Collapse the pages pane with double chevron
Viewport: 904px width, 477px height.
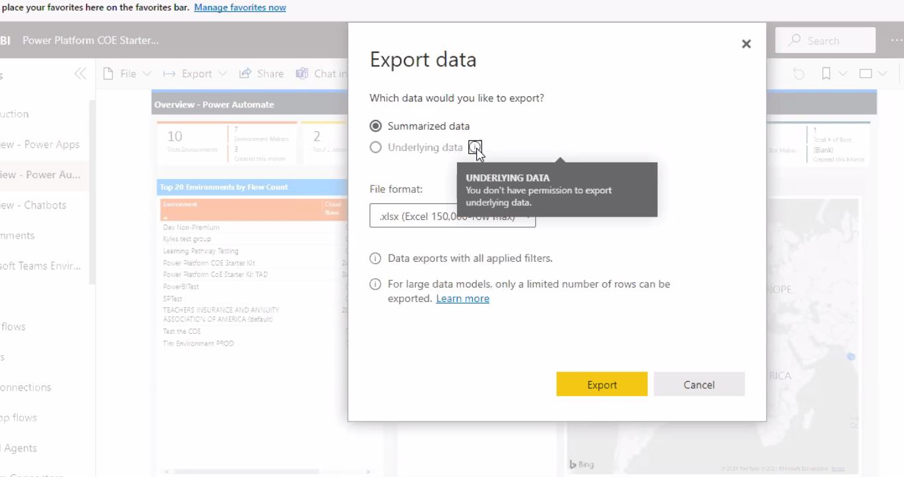80,74
